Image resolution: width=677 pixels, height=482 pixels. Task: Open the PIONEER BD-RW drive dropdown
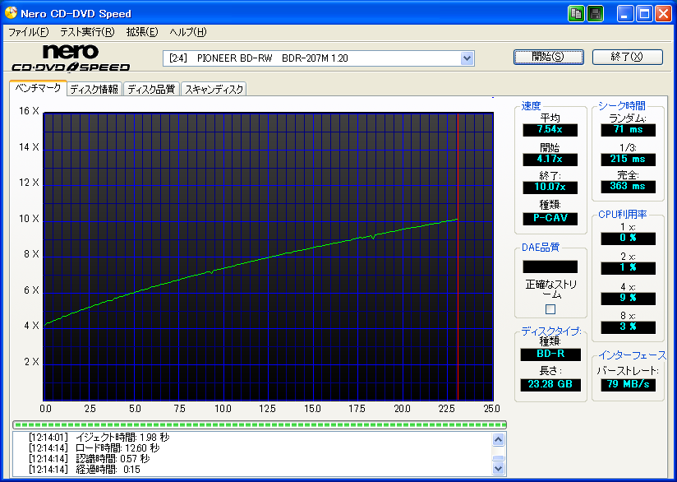tap(467, 58)
